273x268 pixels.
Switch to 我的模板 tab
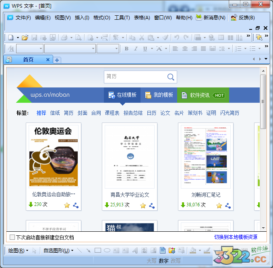(159, 95)
